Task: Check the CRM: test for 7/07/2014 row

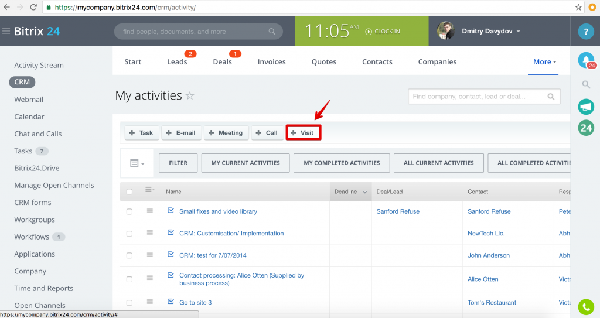Action: tap(129, 255)
